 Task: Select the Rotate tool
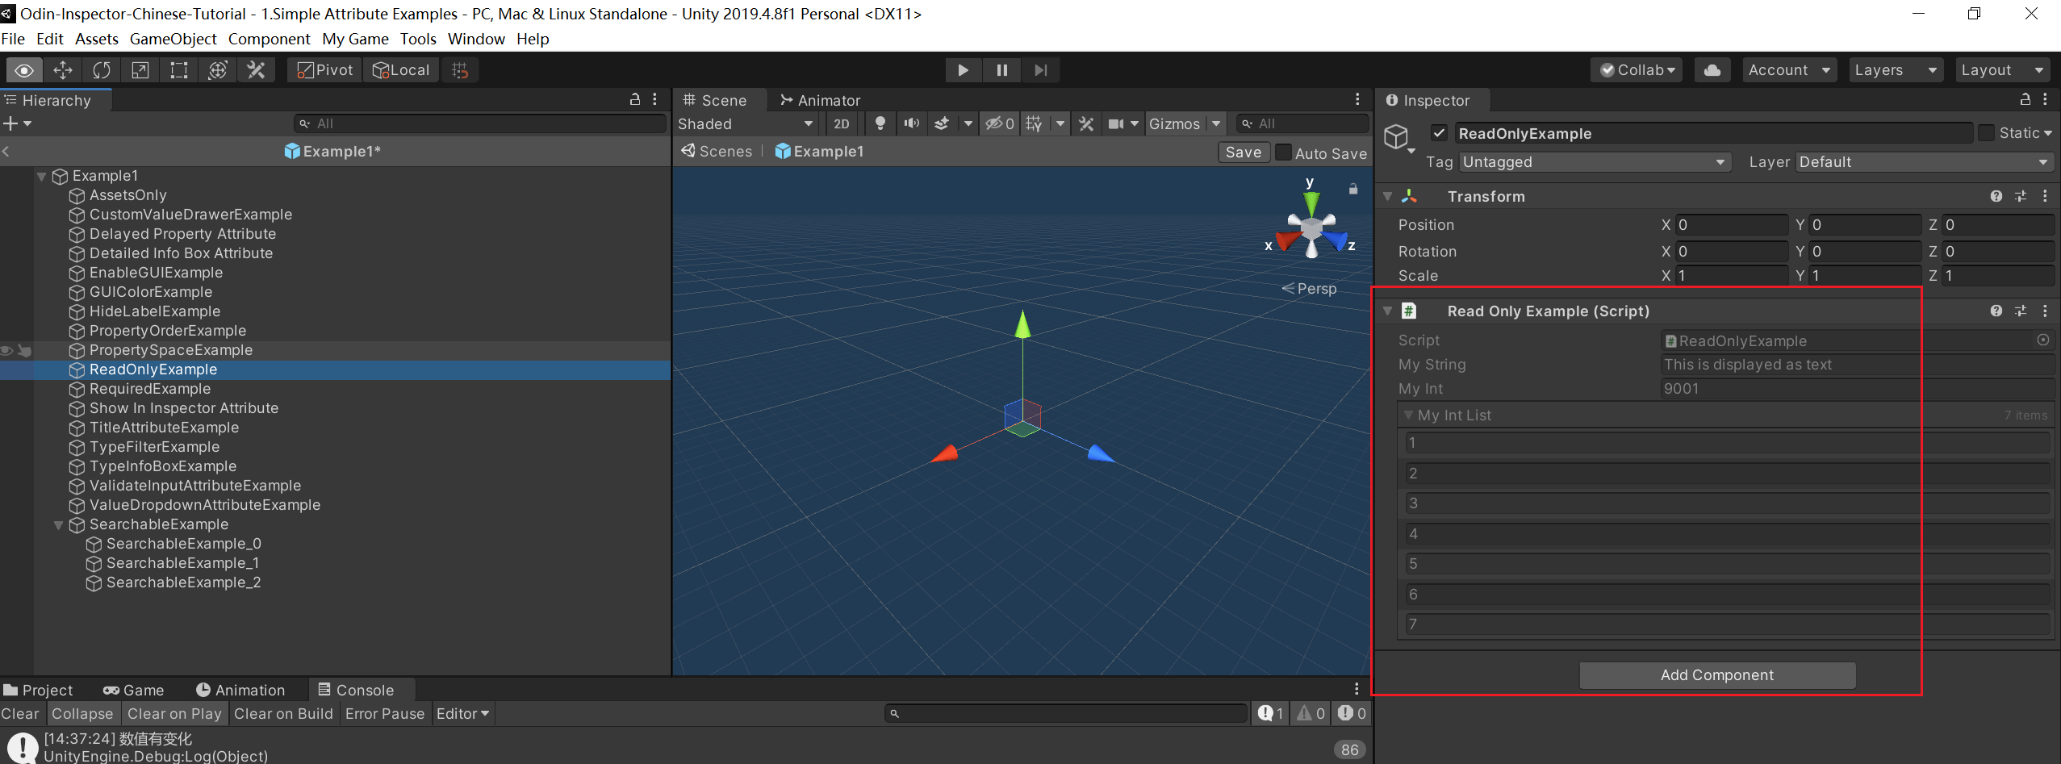pyautogui.click(x=102, y=70)
